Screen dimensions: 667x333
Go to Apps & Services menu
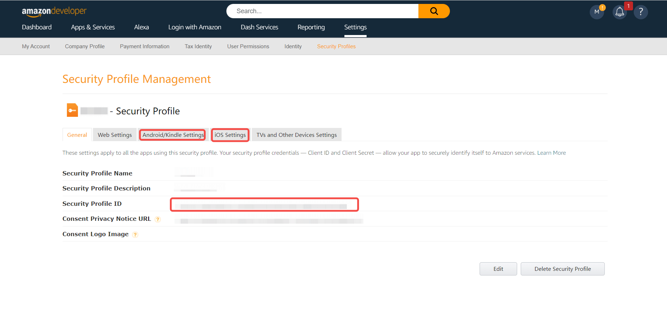point(93,27)
